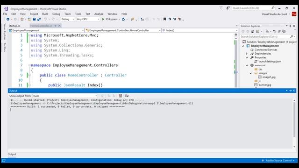Select launchSettings.json in Solution Explorer
The height and width of the screenshot is (168, 299).
pos(270,62)
